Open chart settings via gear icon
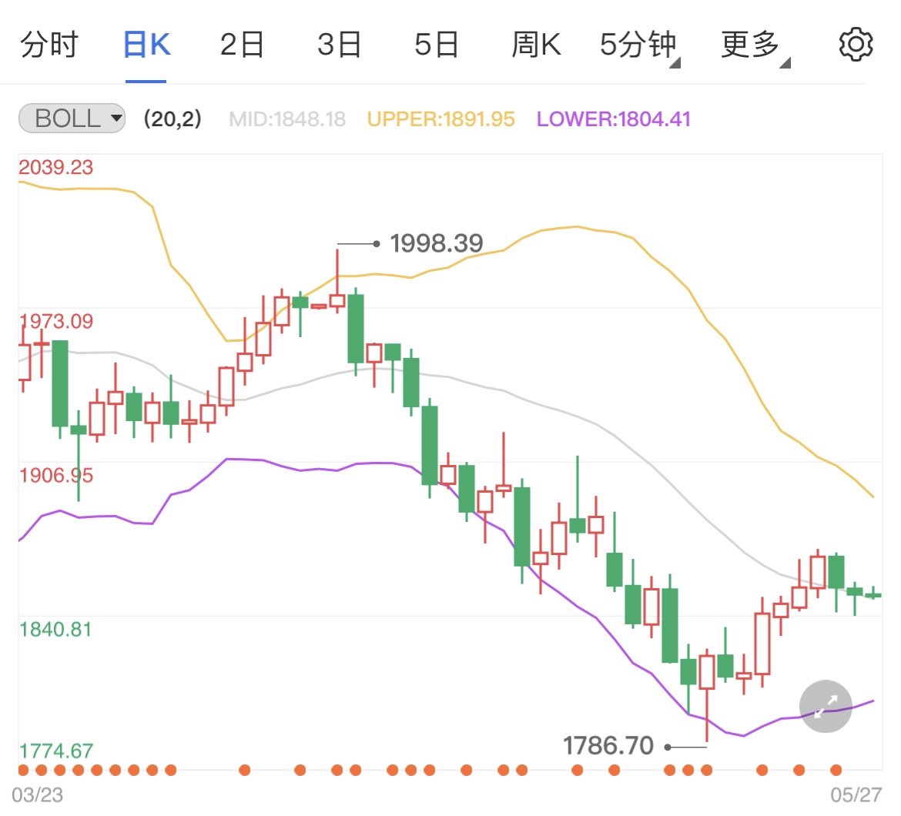Viewport: 901px width, 816px height. click(855, 45)
